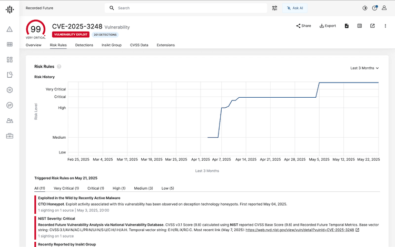Open the briefcase icon in sidebar

pos(9,136)
